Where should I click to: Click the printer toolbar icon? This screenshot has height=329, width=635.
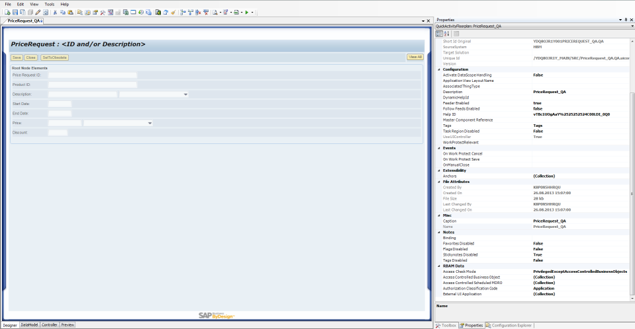click(x=236, y=12)
